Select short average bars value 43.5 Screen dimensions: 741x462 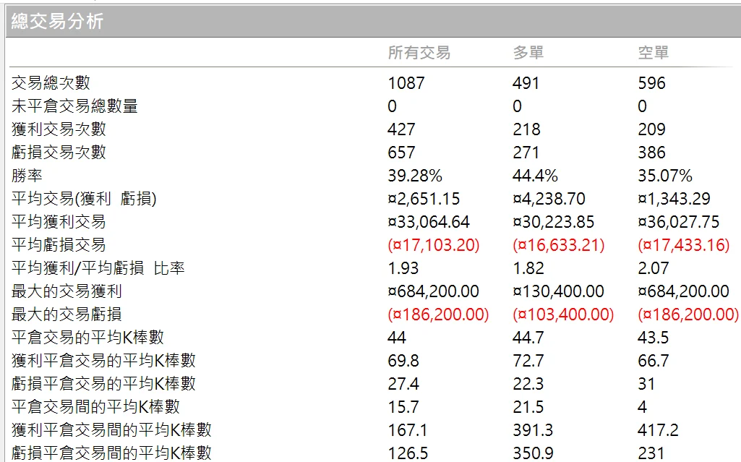pos(654,338)
